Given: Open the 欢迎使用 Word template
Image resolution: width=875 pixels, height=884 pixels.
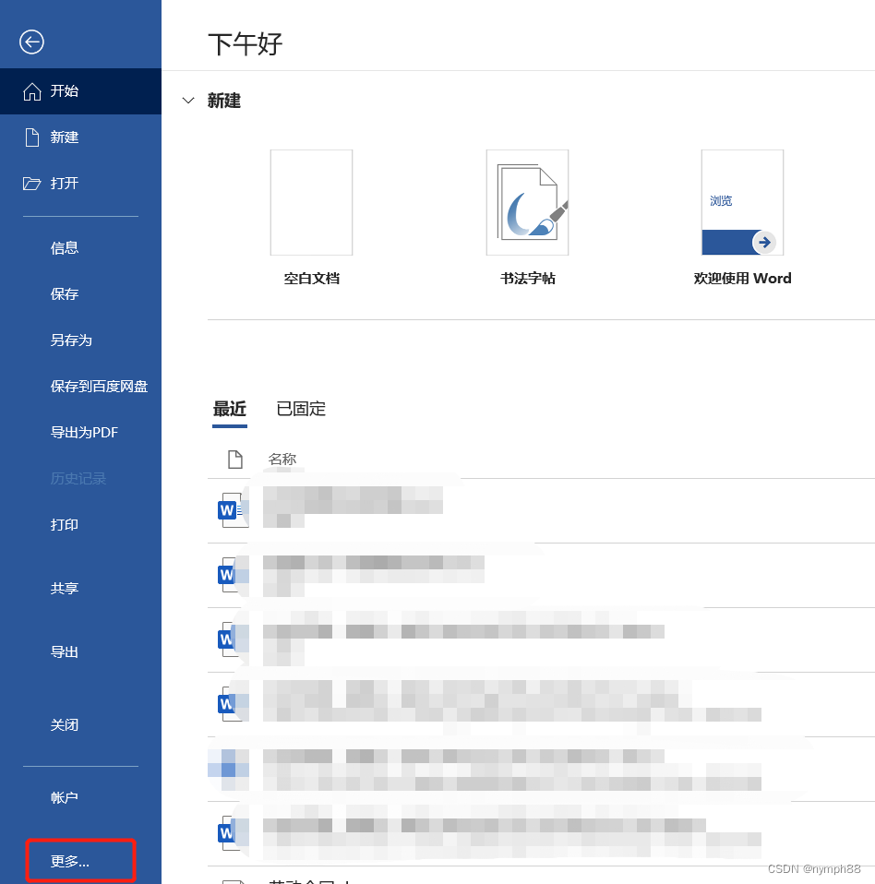Looking at the screenshot, I should (x=742, y=202).
